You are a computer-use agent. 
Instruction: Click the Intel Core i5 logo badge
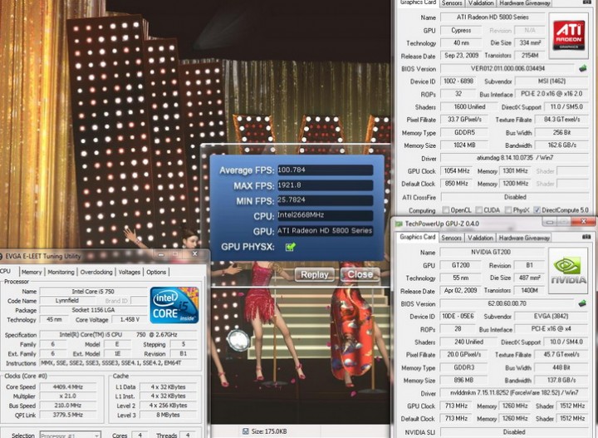click(x=174, y=305)
